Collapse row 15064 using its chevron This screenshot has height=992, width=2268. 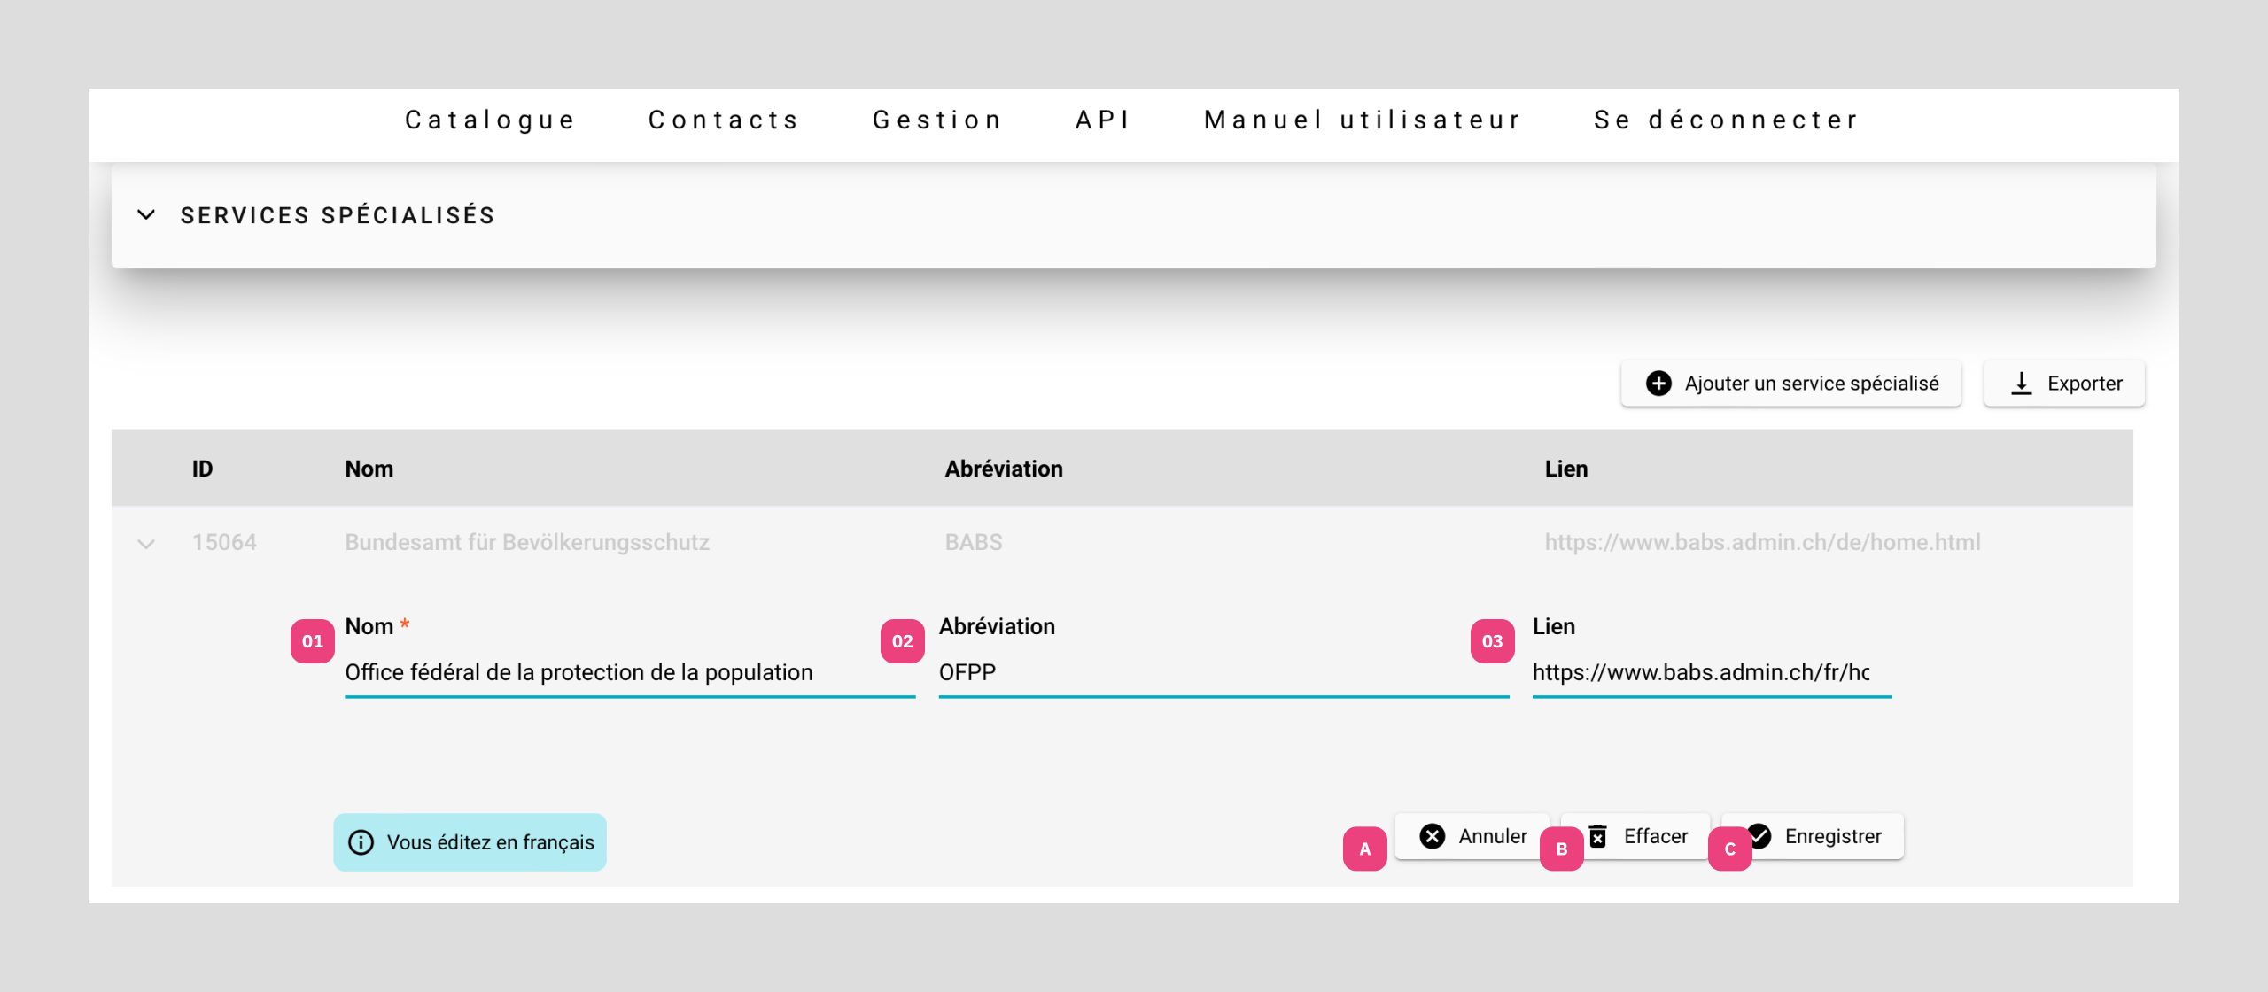[147, 544]
